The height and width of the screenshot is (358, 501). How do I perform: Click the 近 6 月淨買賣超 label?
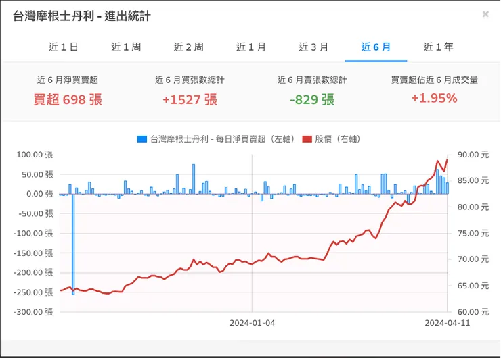(x=68, y=80)
